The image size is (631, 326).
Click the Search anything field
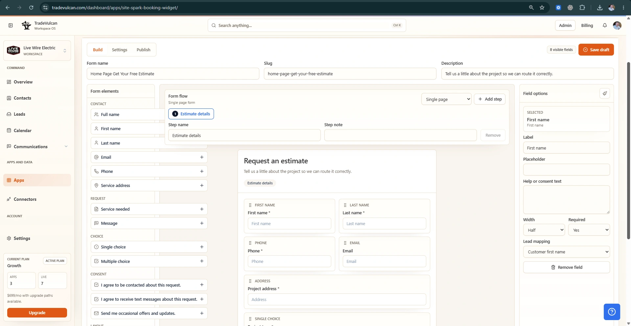click(307, 25)
